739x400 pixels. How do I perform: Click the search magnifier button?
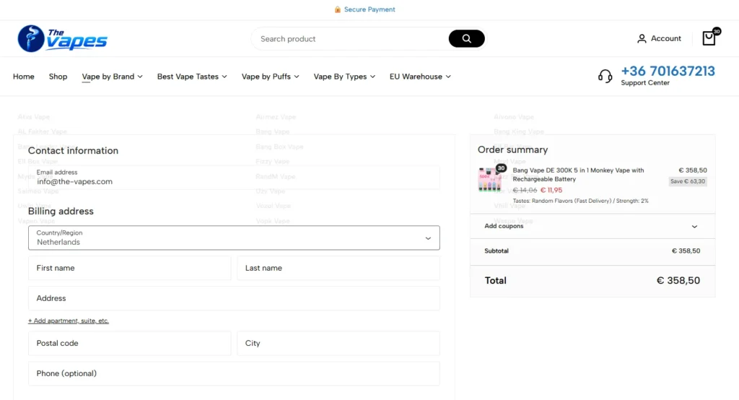[x=466, y=39]
